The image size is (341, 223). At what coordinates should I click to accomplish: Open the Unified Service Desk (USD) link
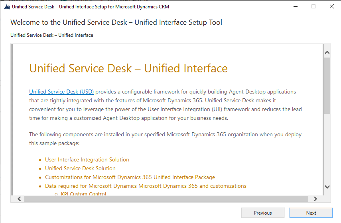click(61, 92)
